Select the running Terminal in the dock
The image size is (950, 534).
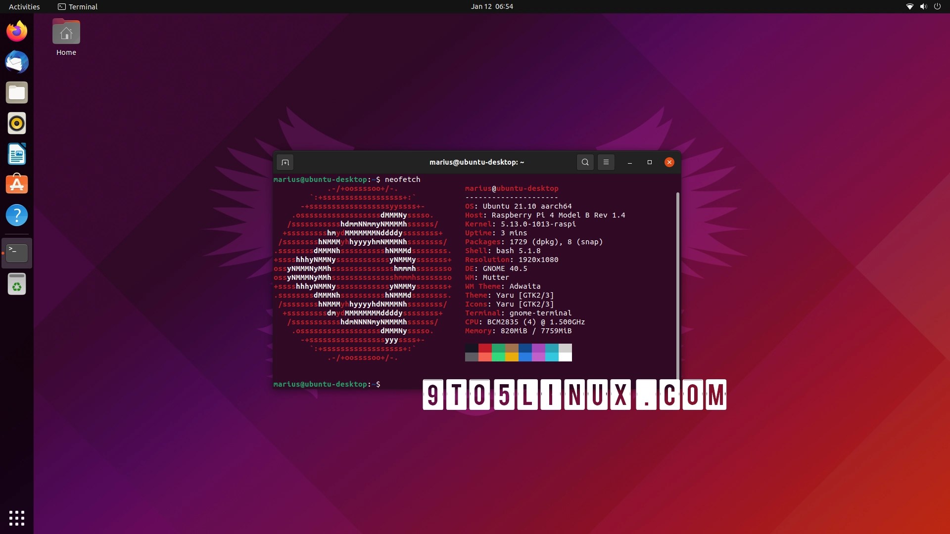coord(17,253)
